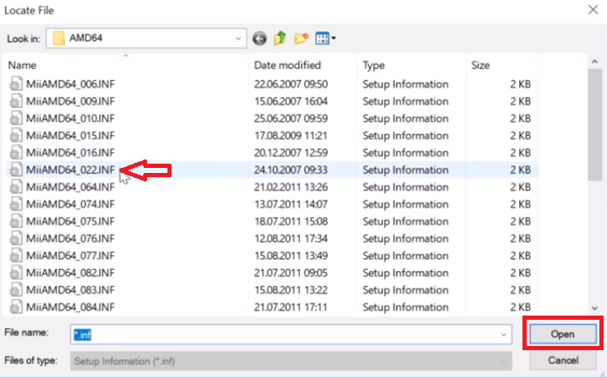Viewport: 607px width, 378px height.
Task: Click the date 15.08.2011 13:22
Action: [291, 289]
